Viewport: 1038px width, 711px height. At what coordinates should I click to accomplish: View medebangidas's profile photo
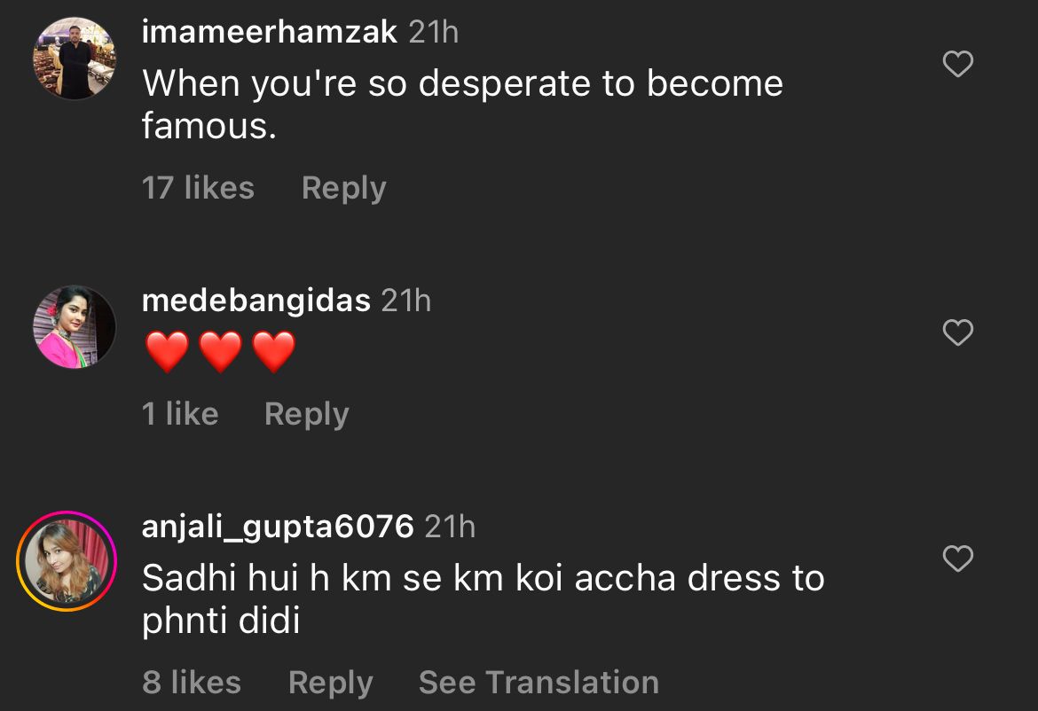(x=75, y=327)
